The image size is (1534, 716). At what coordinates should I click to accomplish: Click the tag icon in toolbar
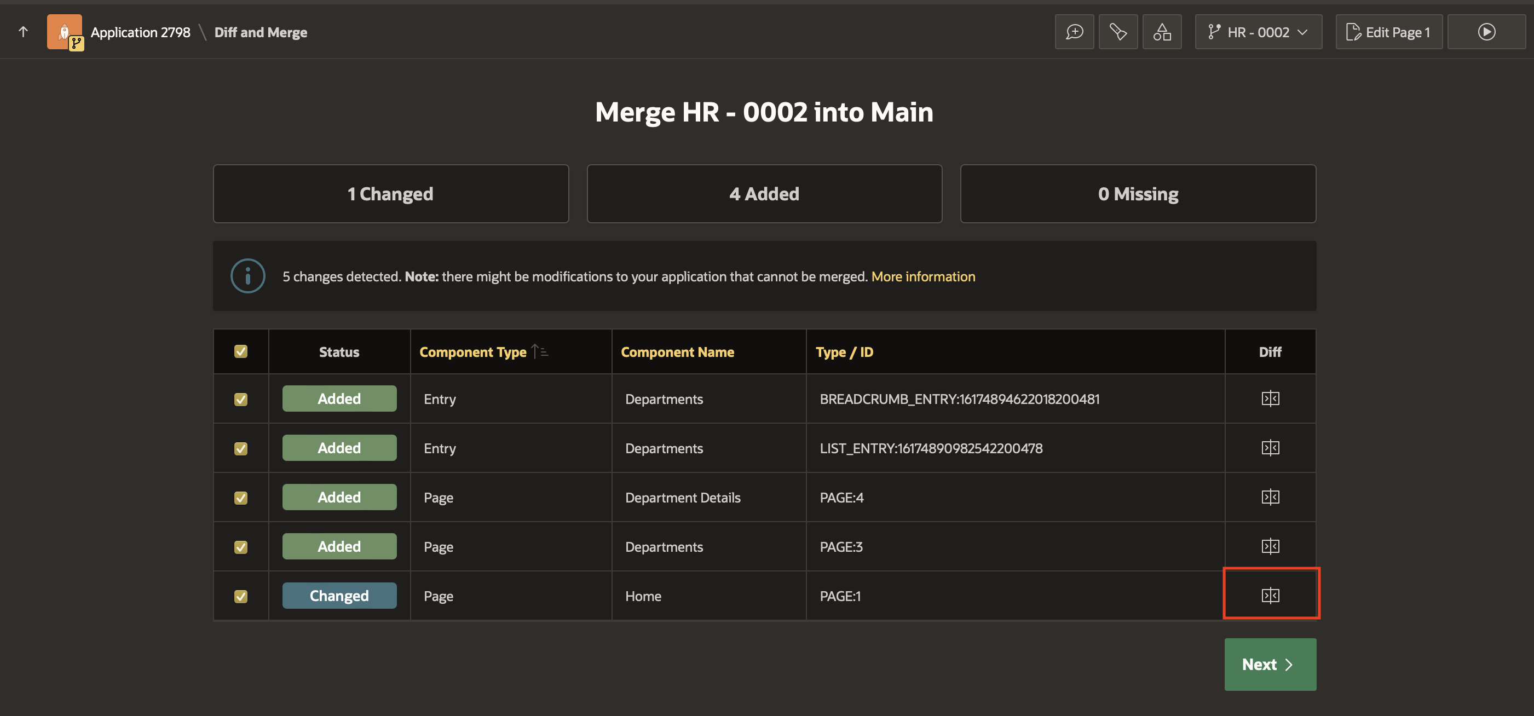pos(1118,32)
